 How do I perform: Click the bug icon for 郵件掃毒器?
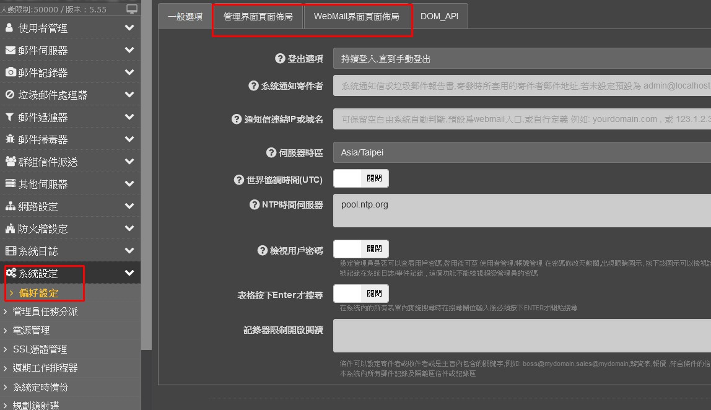tap(9, 139)
